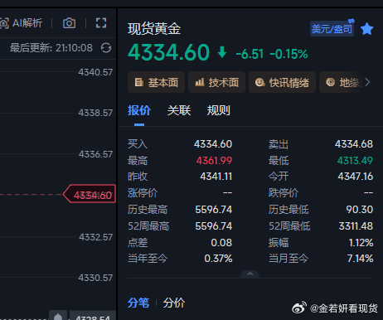Image resolution: width=383 pixels, height=320 pixels.
Task: Click the 卖出 value 4334.68
Action: point(354,144)
